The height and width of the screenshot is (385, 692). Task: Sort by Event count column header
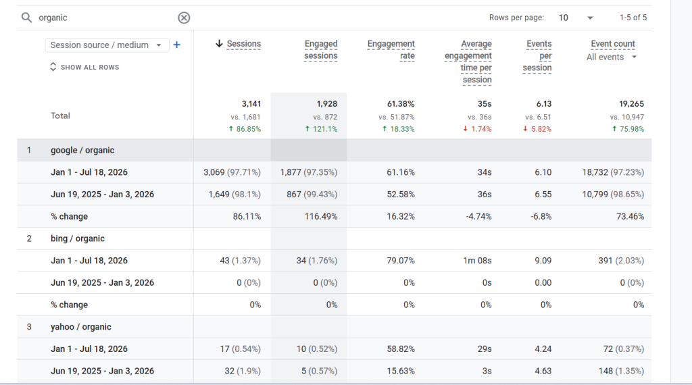(x=613, y=44)
